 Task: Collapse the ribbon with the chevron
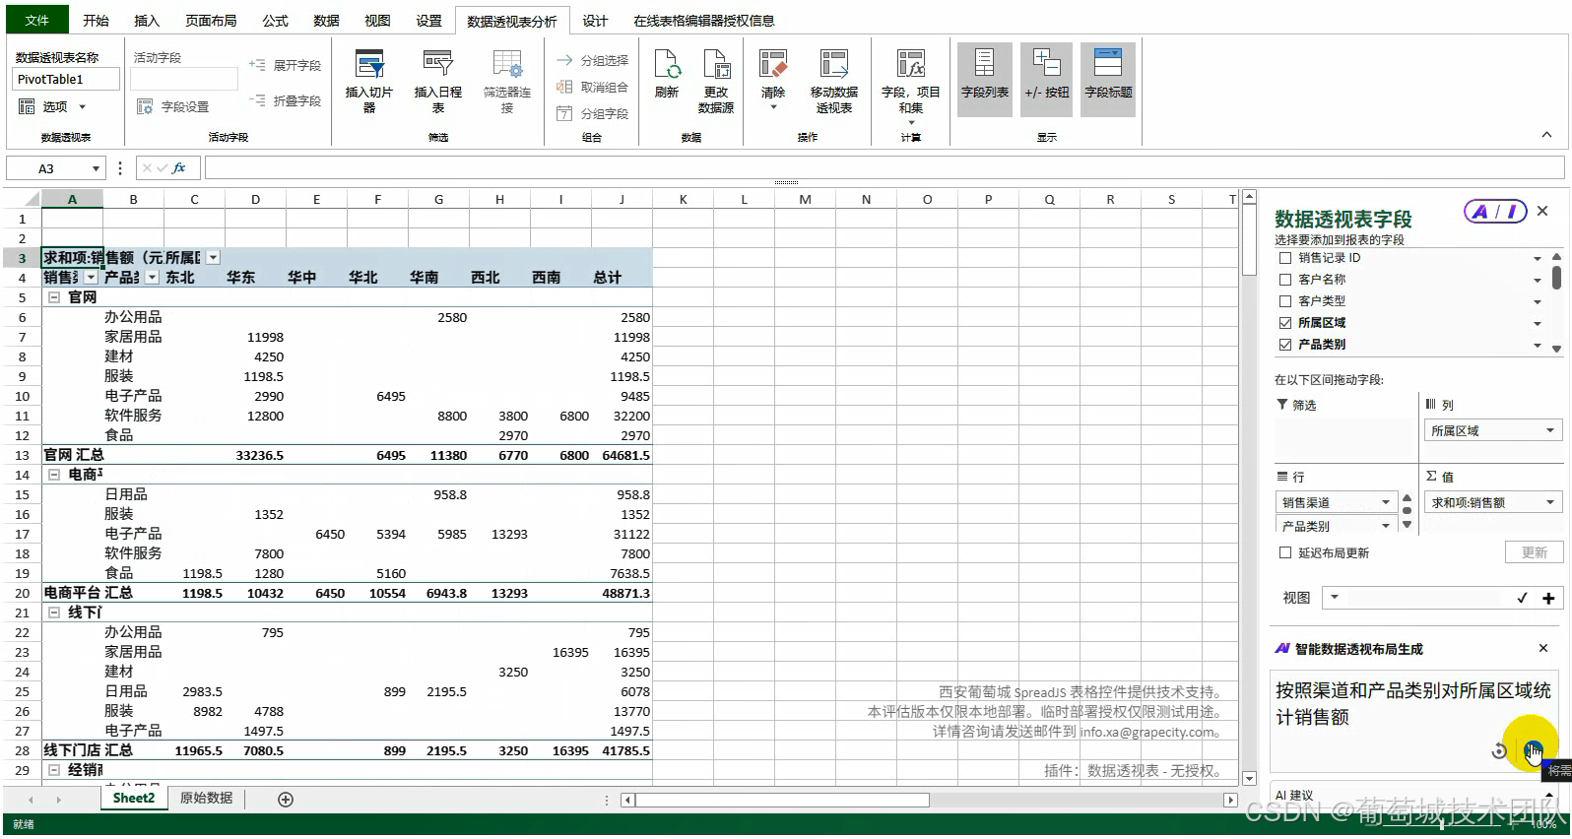point(1546,135)
